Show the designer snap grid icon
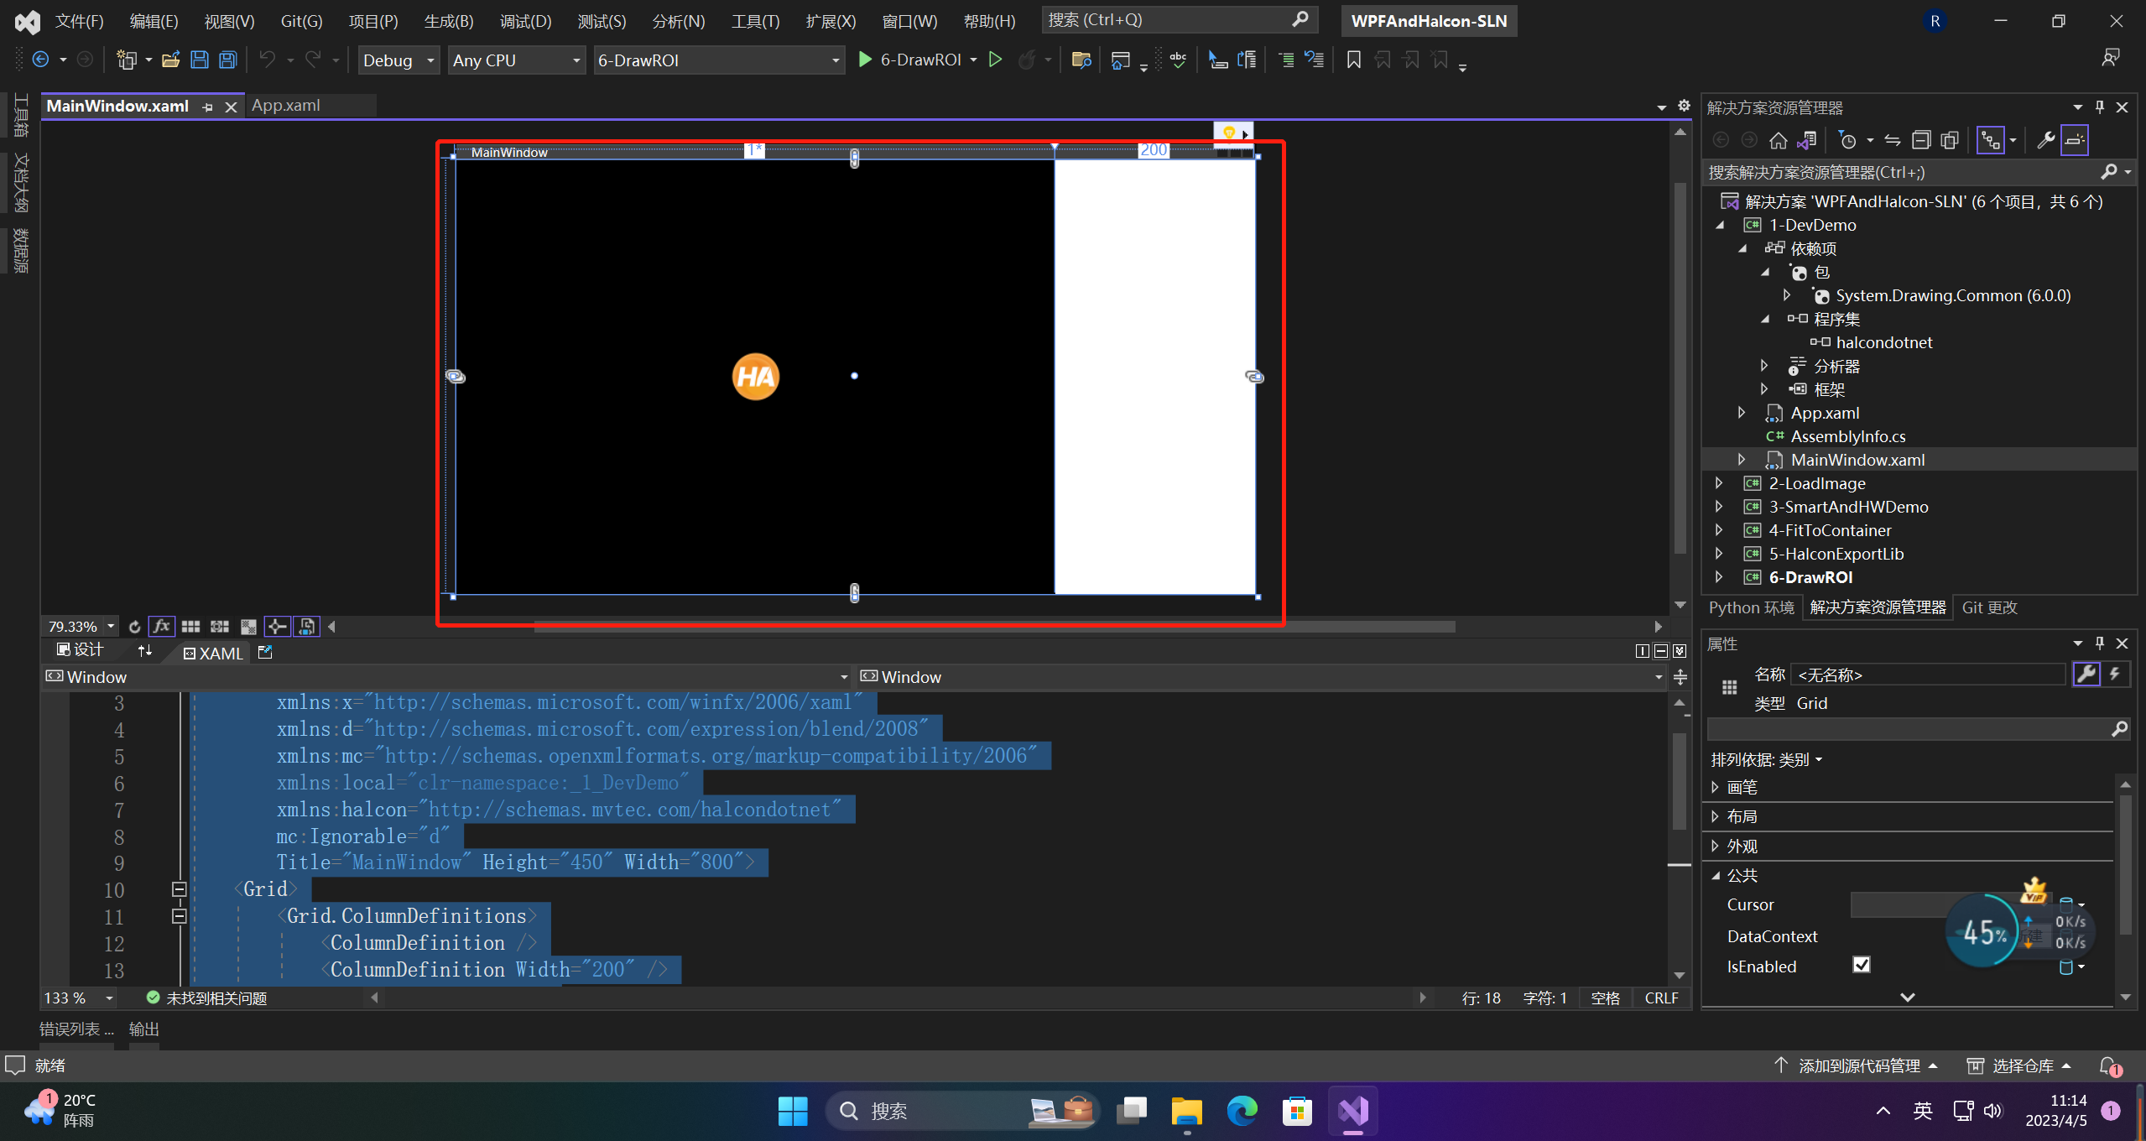Image resolution: width=2146 pixels, height=1141 pixels. coord(190,627)
